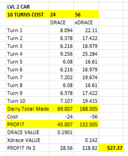Select the Turn 1 xDRACE value 22.11
The image size is (128, 156).
[x=86, y=30]
